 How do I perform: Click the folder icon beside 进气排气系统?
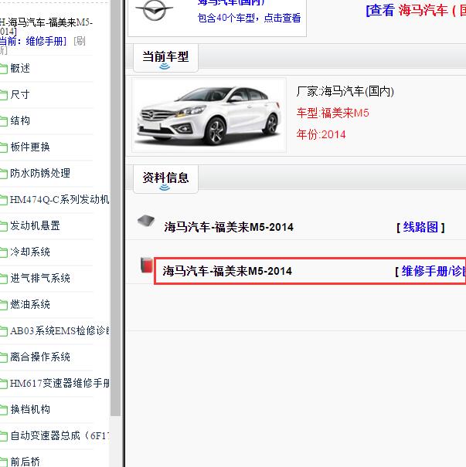(4, 279)
